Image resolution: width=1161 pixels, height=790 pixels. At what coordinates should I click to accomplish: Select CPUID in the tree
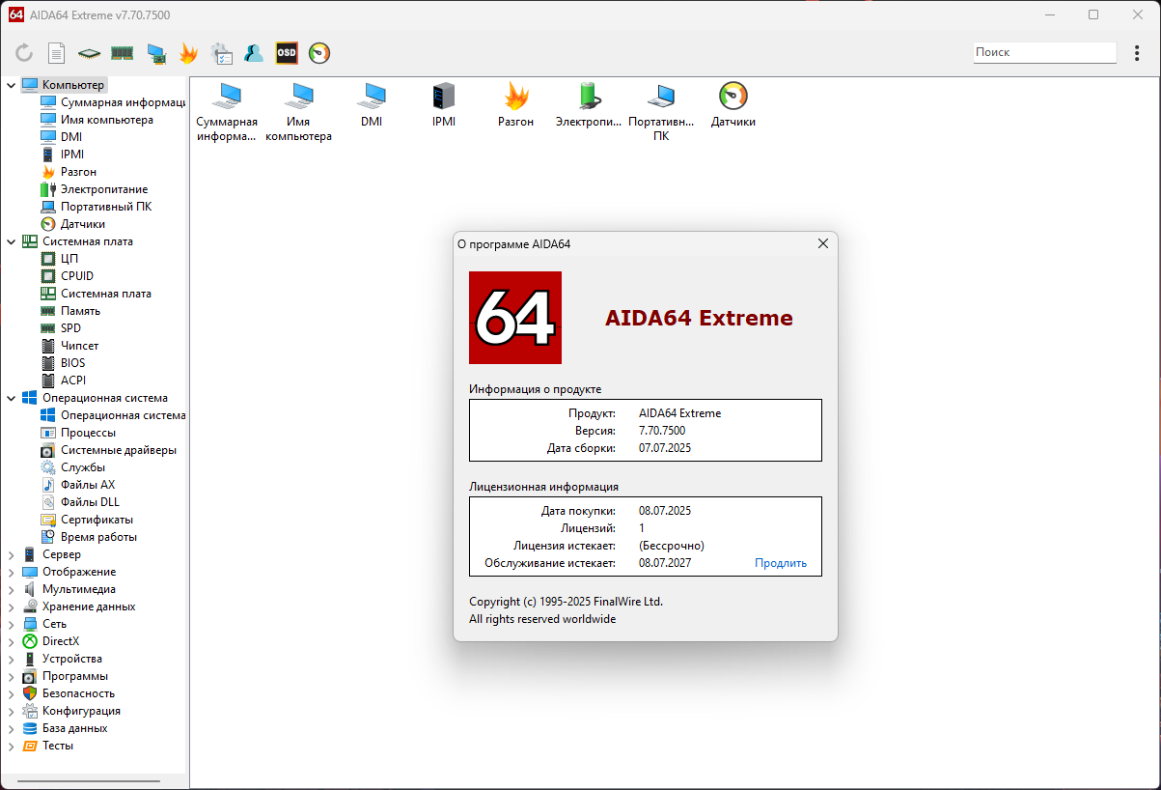coord(77,276)
